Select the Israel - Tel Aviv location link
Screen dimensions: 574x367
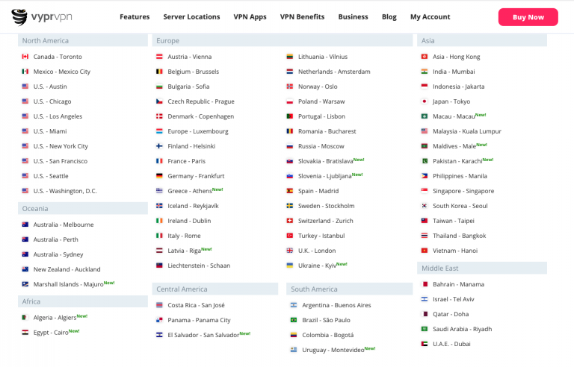453,299
